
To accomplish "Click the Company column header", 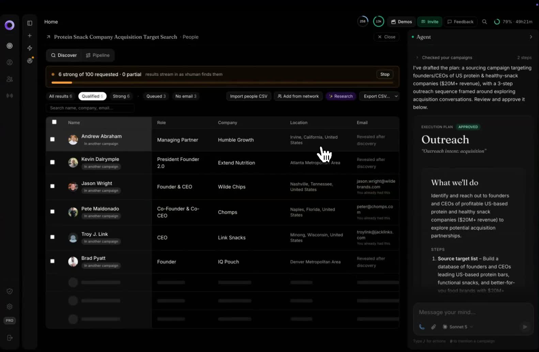I will [x=228, y=122].
